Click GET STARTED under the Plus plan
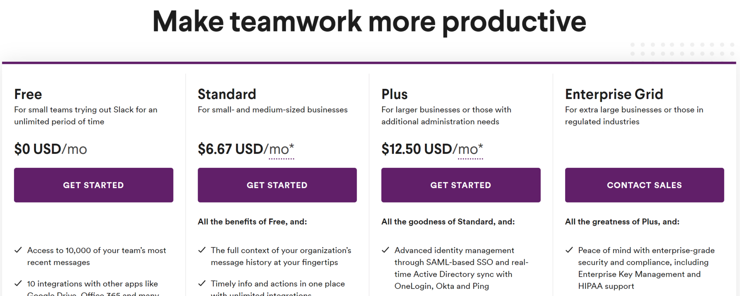The image size is (740, 296). coord(460,185)
